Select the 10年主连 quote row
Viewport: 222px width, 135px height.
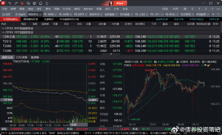tap(110, 37)
